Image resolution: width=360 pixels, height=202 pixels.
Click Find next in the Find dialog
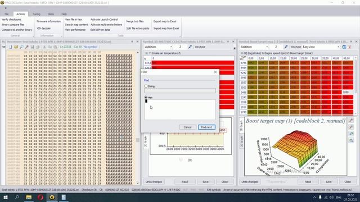tap(206, 127)
